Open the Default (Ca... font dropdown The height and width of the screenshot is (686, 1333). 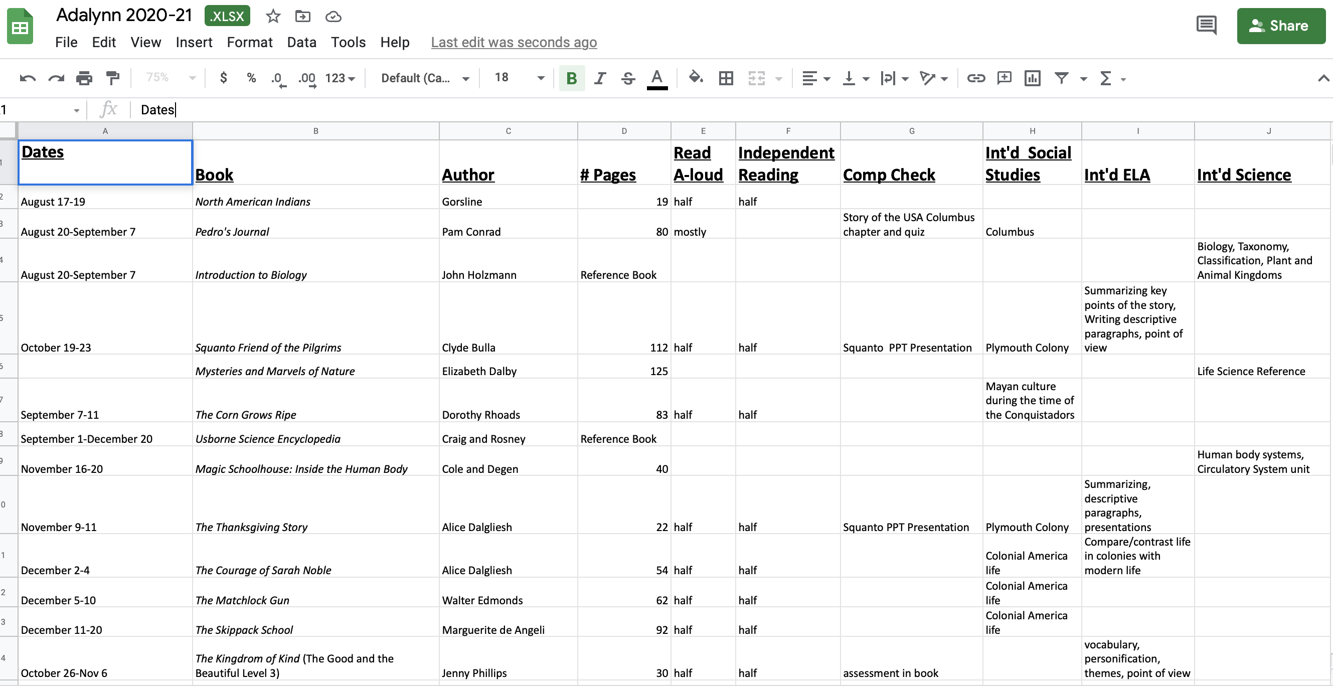(x=424, y=79)
